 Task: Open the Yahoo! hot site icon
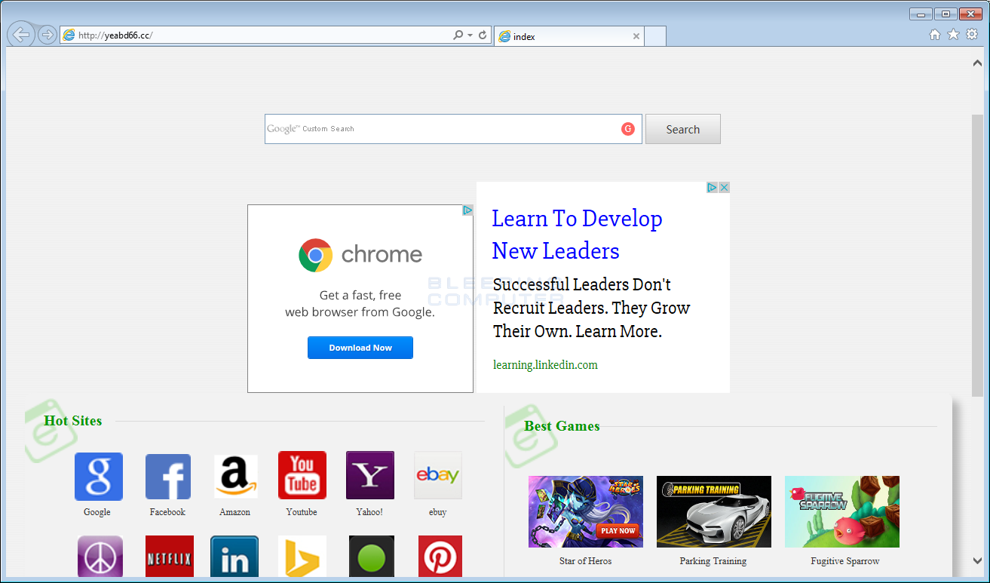tap(370, 475)
